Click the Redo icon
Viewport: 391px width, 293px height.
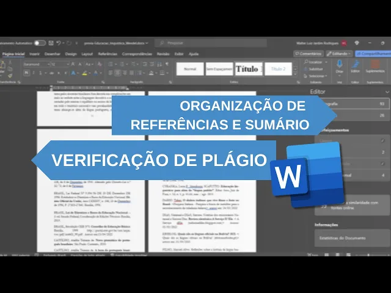click(69, 43)
